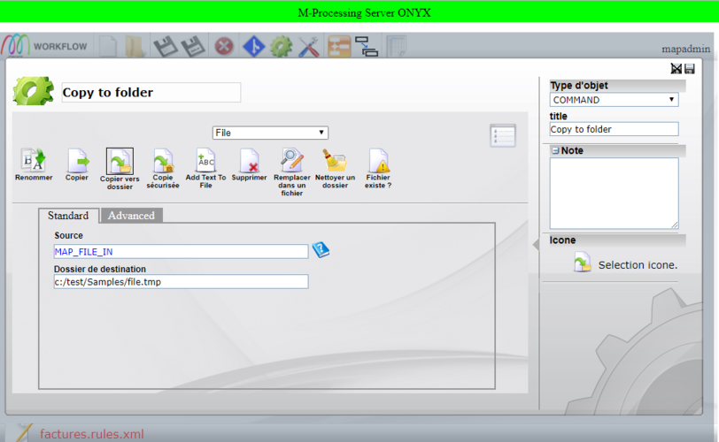Select the Fichier existe ? command
The height and width of the screenshot is (442, 719).
[x=378, y=161]
